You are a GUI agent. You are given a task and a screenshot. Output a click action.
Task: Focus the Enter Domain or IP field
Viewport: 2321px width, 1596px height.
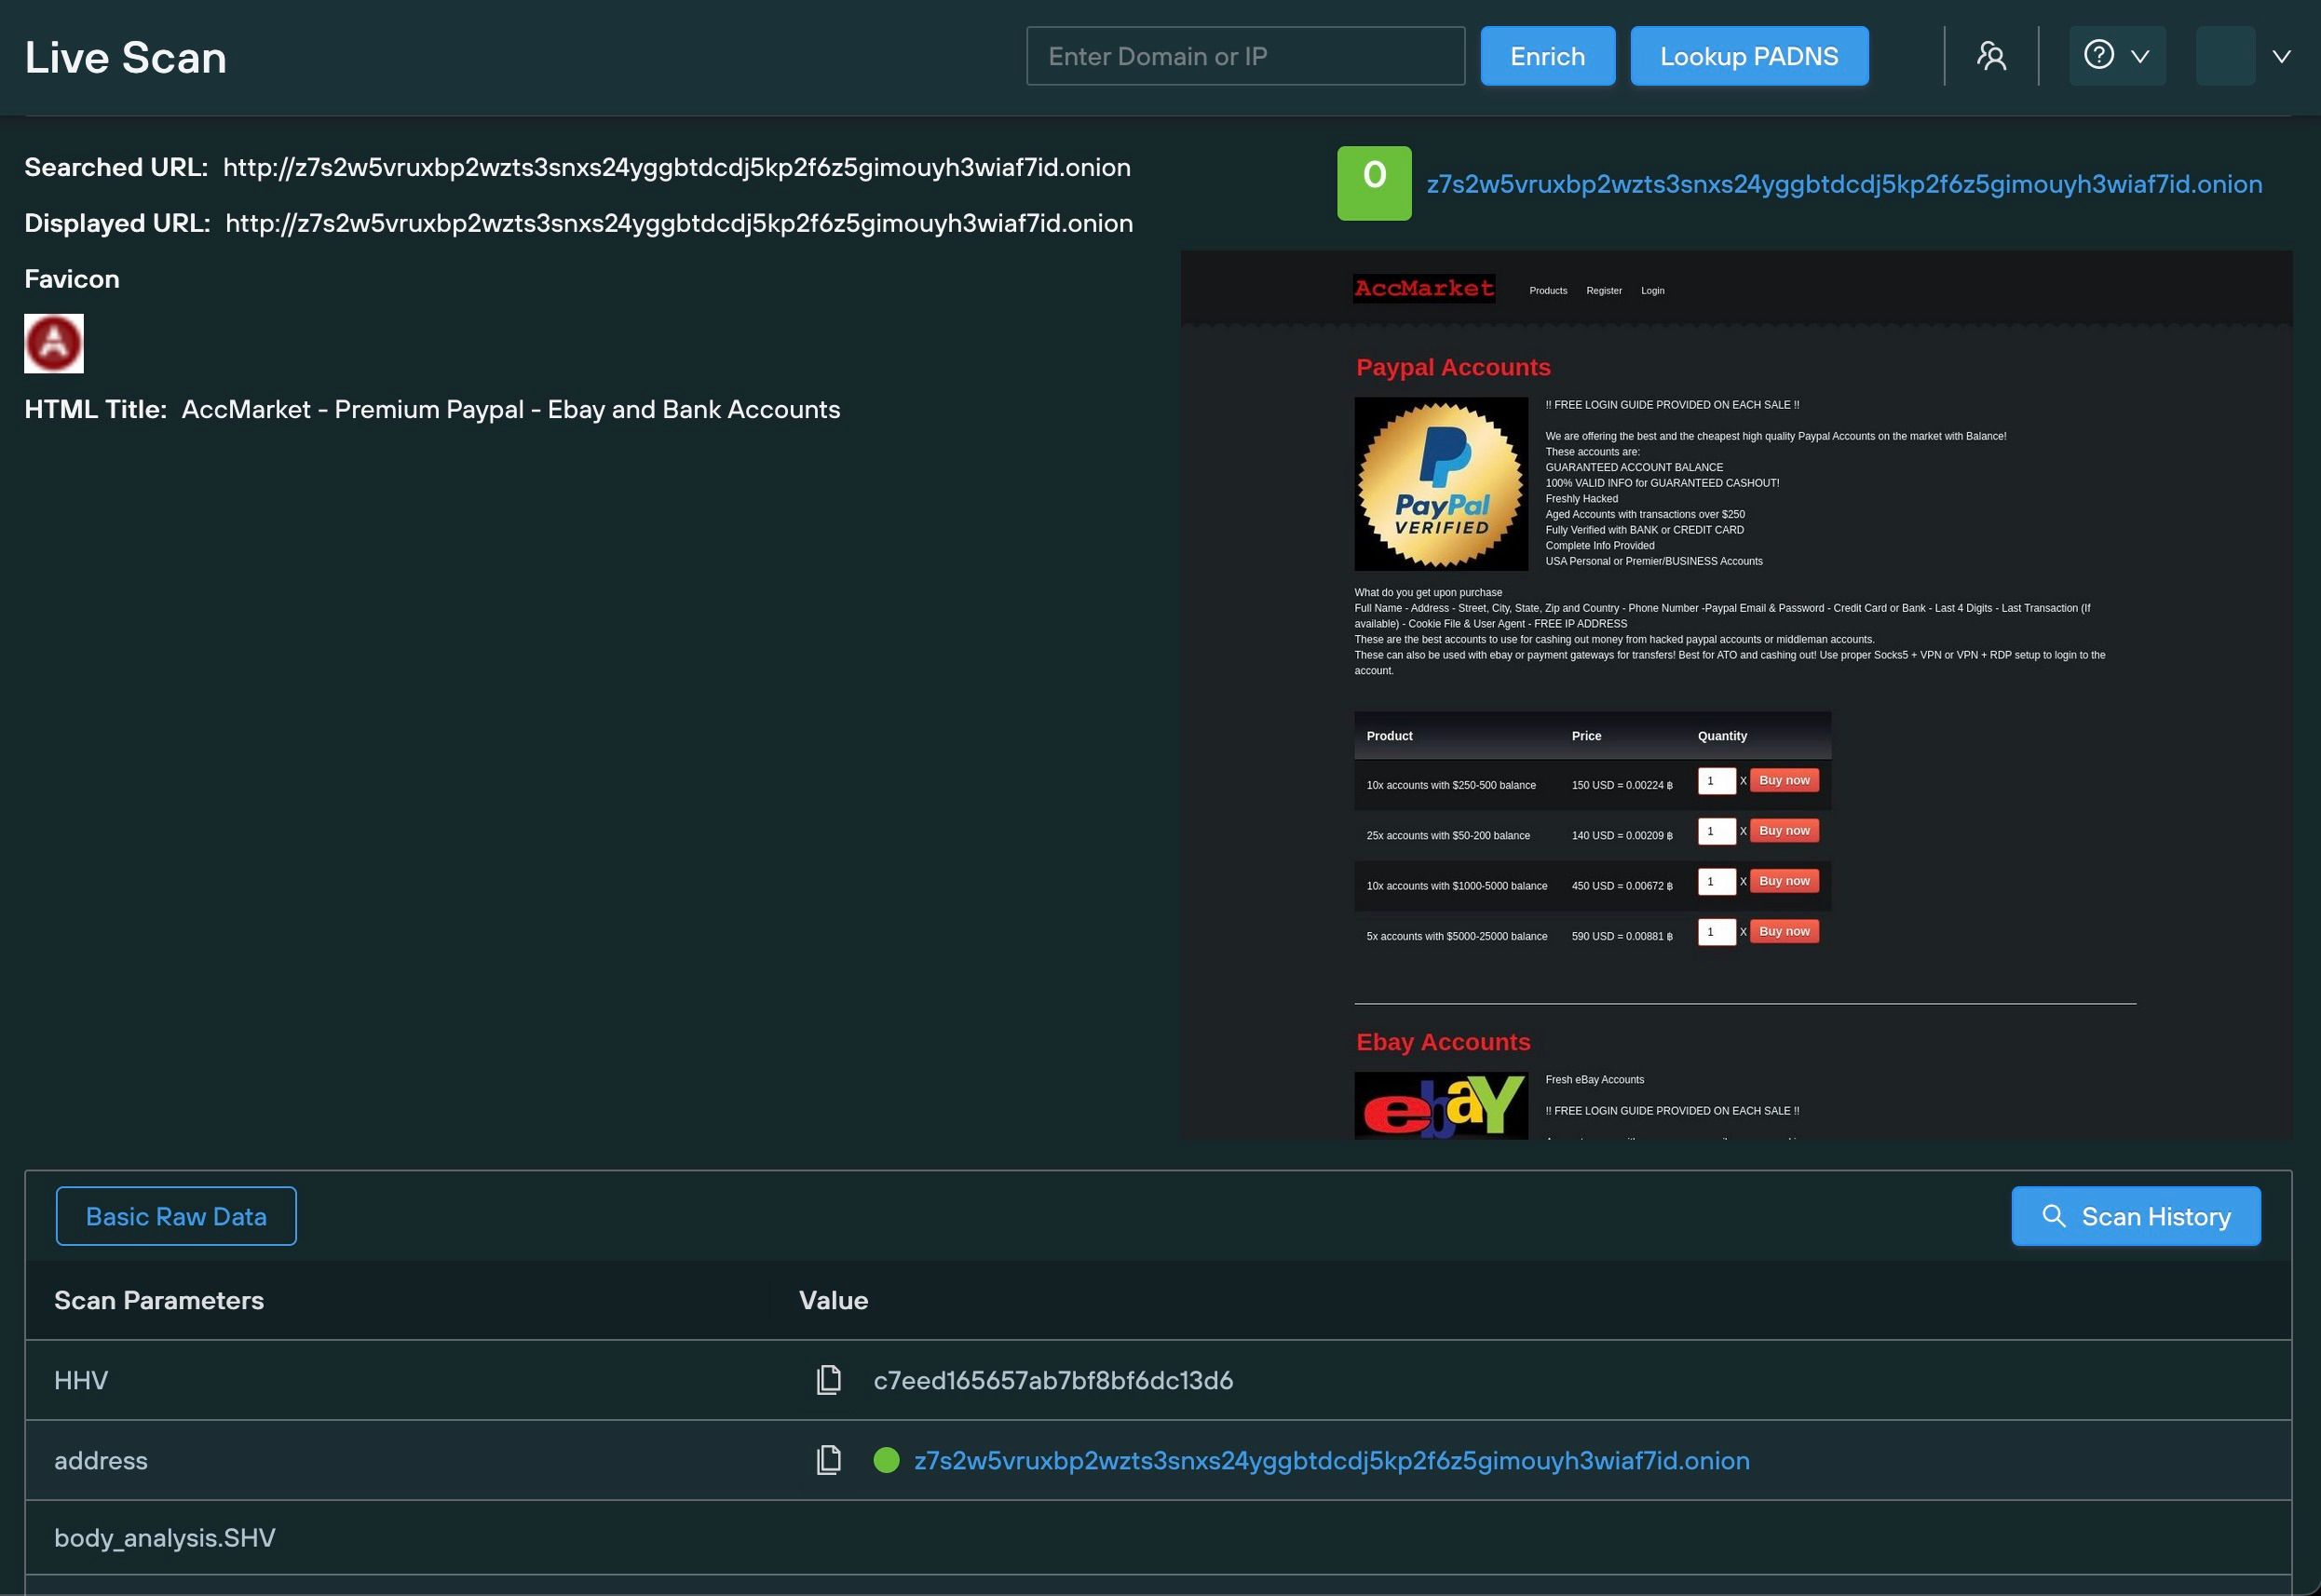click(x=1245, y=56)
